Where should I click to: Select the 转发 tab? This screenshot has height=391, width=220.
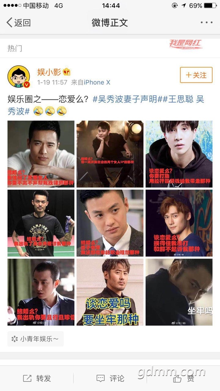(x=37, y=378)
